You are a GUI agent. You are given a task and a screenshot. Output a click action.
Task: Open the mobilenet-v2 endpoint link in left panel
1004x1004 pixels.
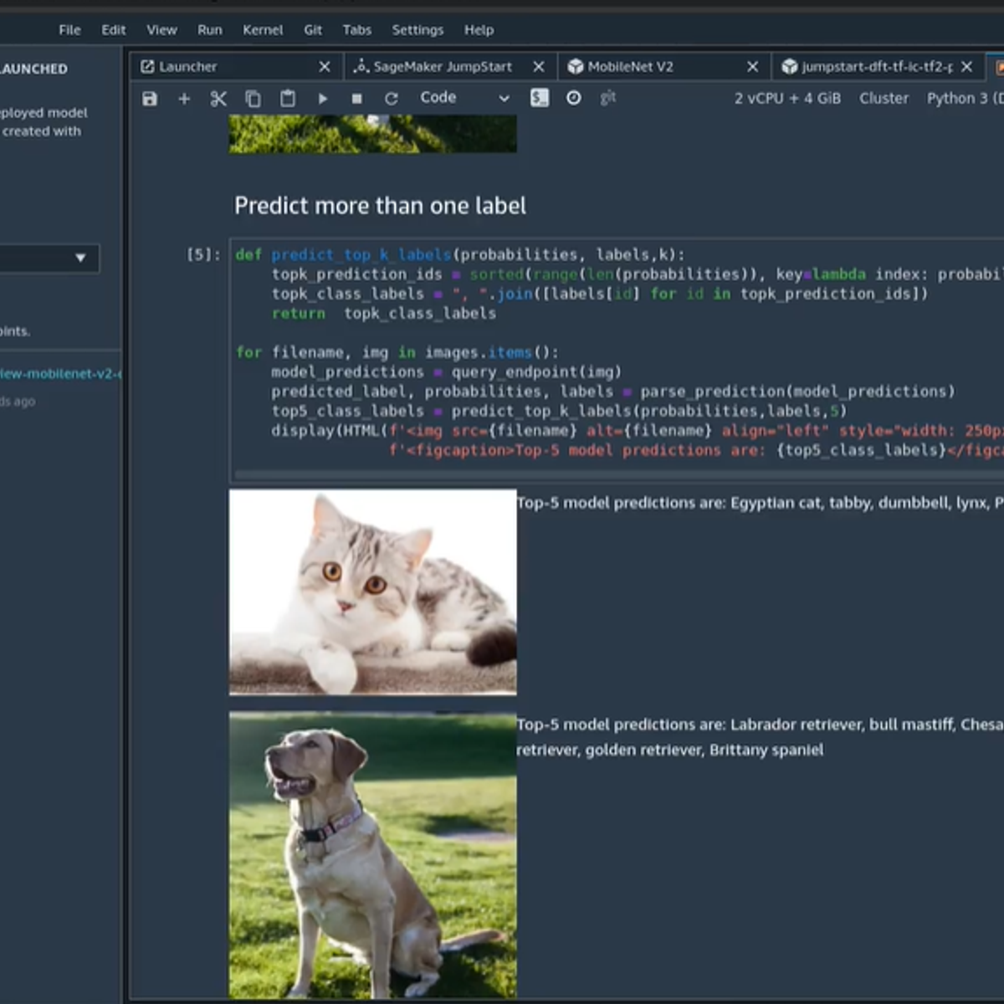coord(60,374)
